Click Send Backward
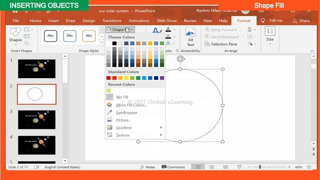The image size is (320, 180). pos(222,37)
